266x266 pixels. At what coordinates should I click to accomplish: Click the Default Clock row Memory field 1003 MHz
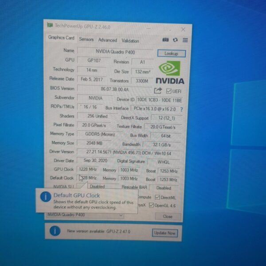129,179
